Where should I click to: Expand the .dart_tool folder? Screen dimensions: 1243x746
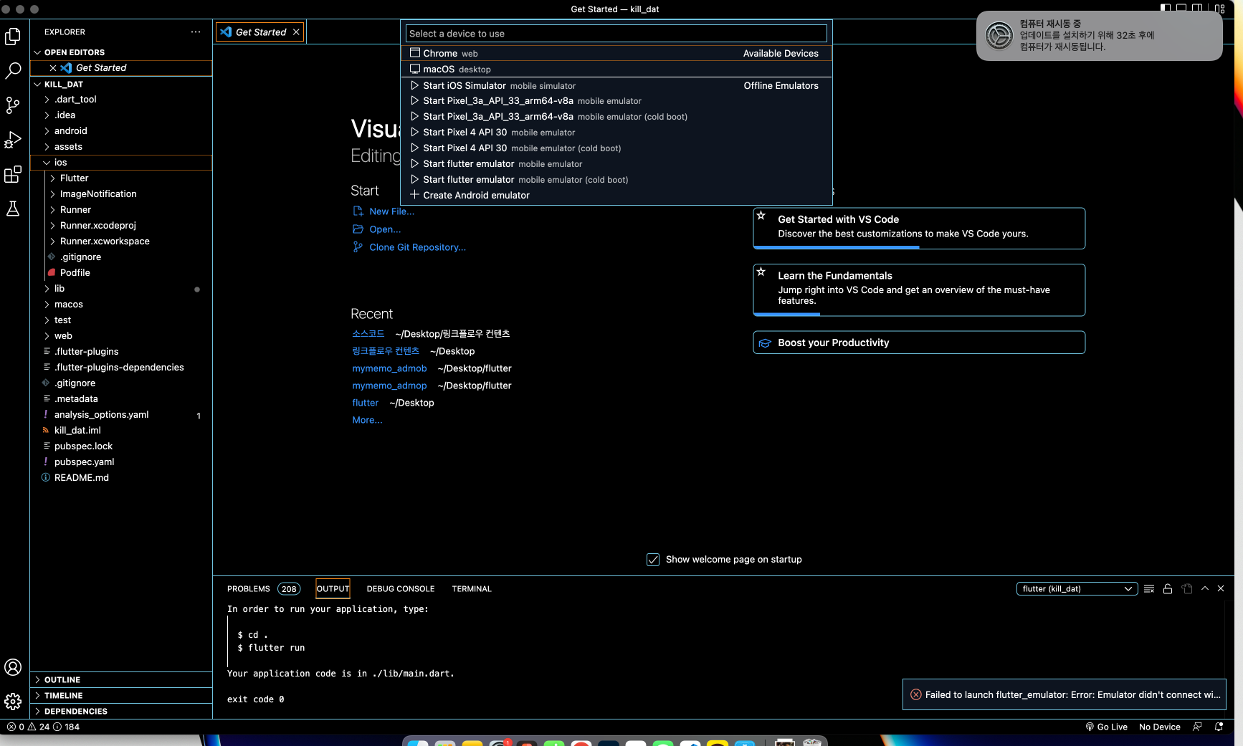(122, 100)
